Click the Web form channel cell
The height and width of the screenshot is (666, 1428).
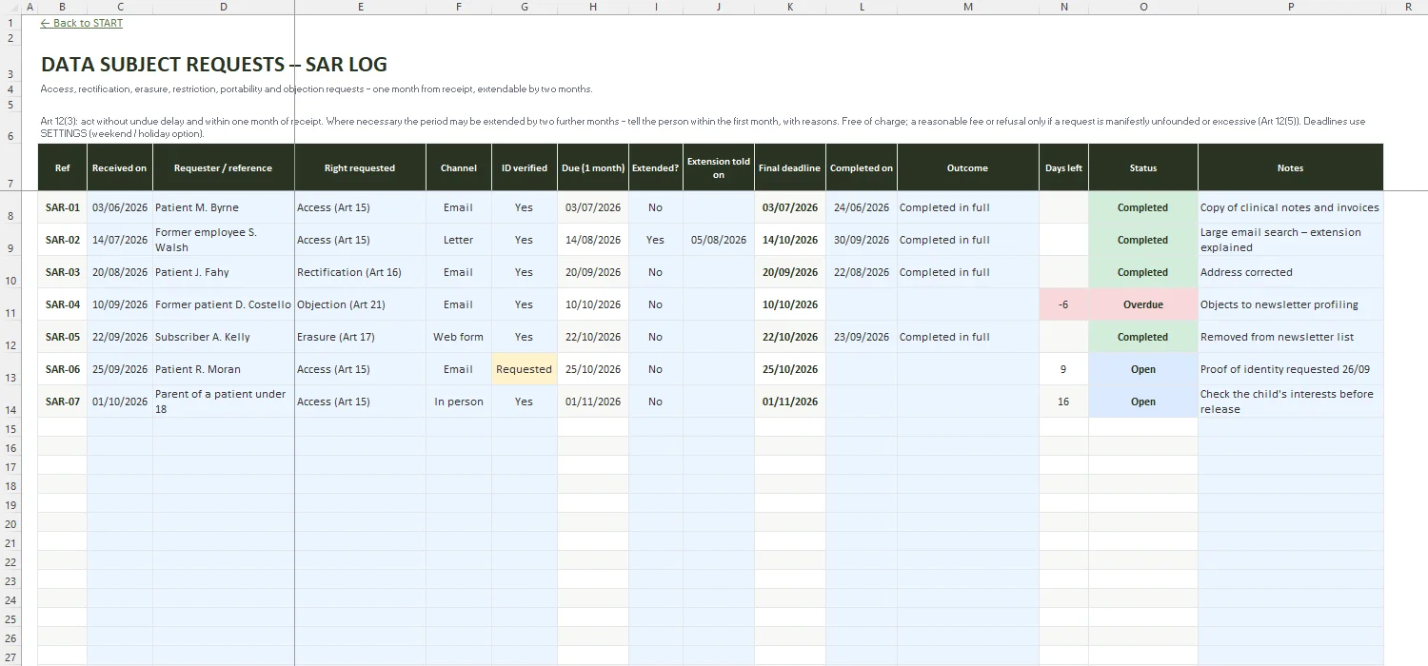pos(458,337)
